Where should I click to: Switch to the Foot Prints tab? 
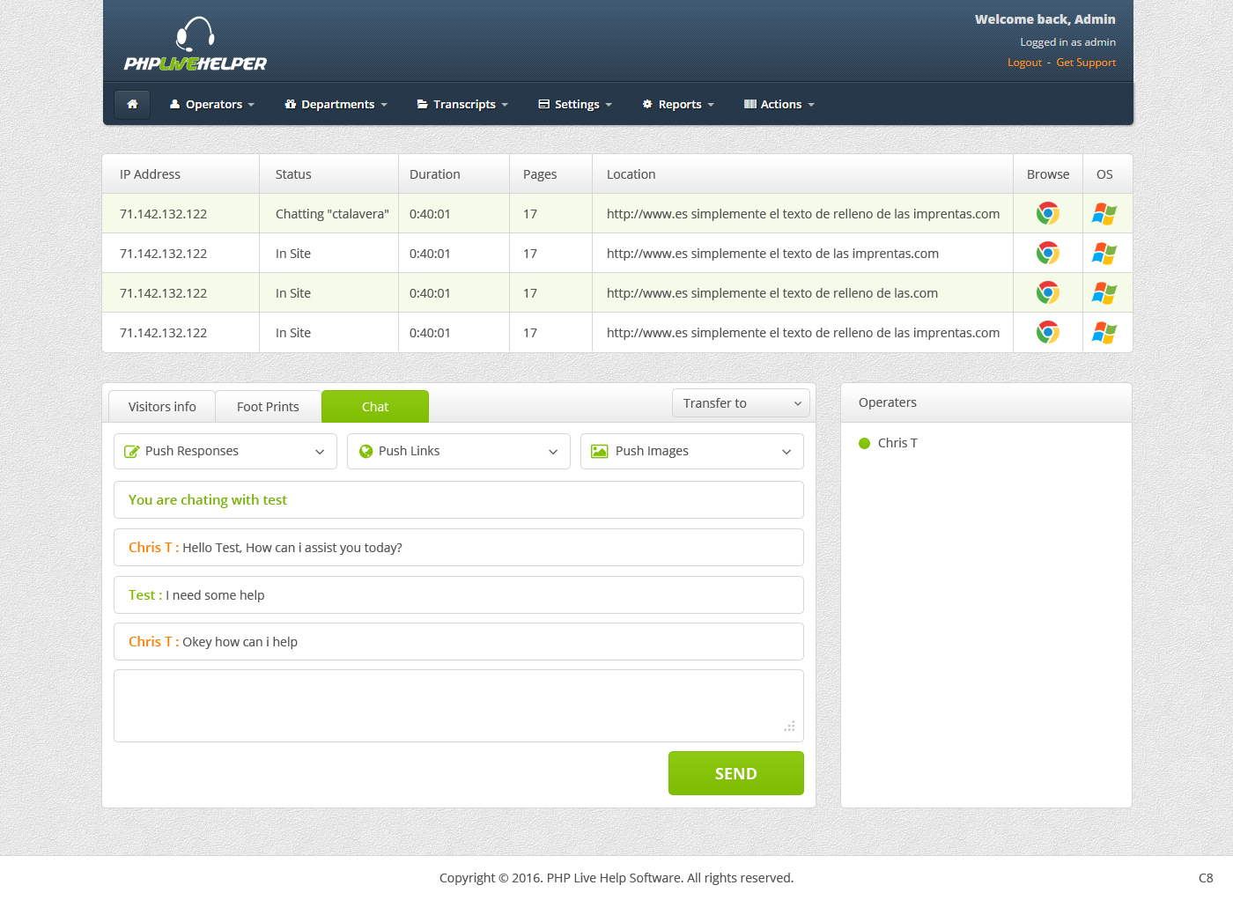(268, 407)
